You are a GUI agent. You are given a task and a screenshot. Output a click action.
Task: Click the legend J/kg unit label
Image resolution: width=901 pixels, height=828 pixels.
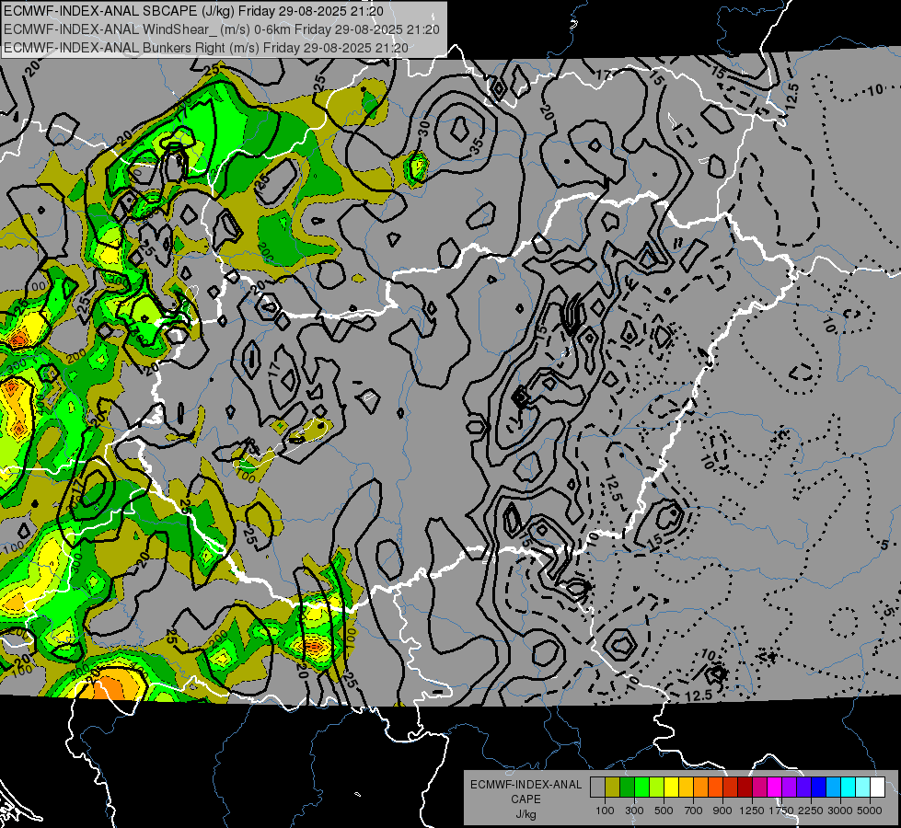point(526,814)
